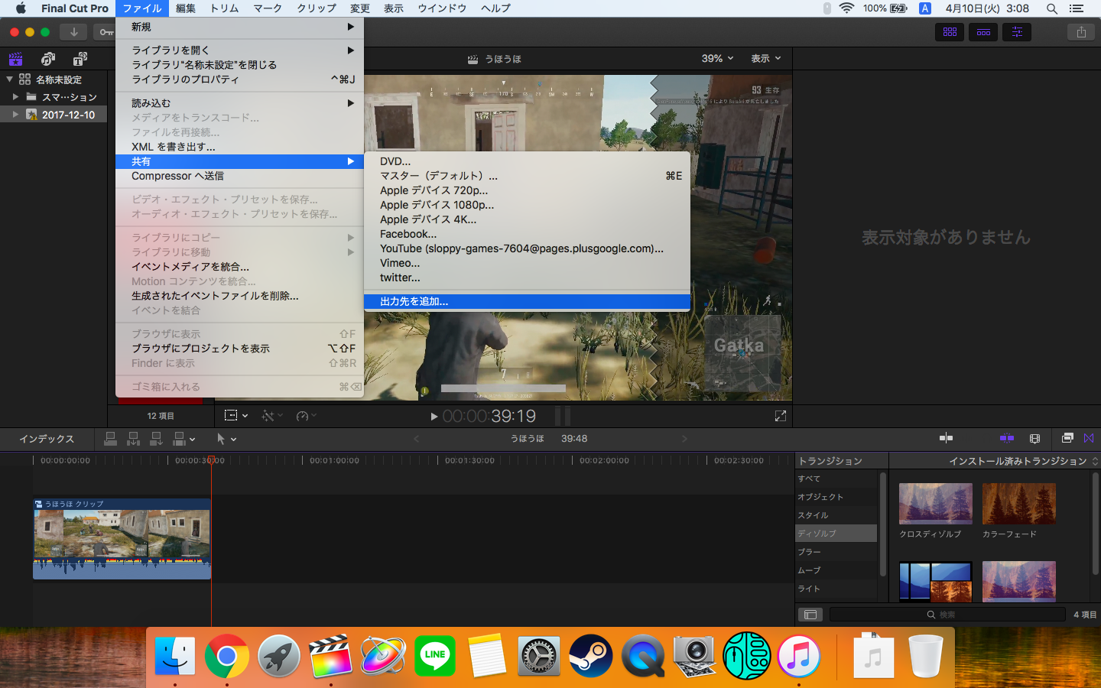Image resolution: width=1101 pixels, height=688 pixels.
Task: Click the red playhead on the ruler
Action: pos(211,459)
